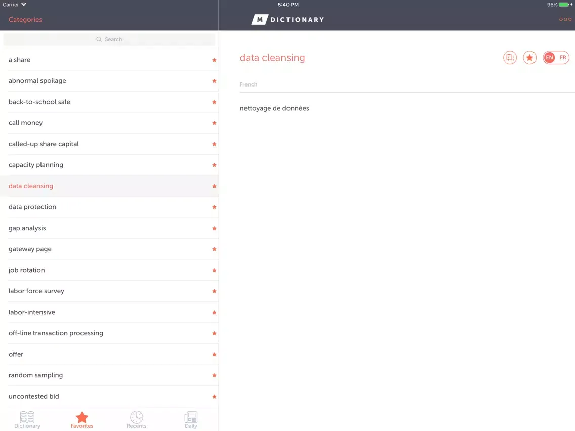Click the 'data cleansing' heading title
The height and width of the screenshot is (431, 575).
tap(272, 58)
